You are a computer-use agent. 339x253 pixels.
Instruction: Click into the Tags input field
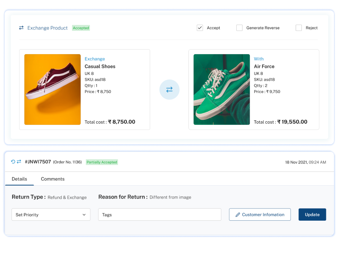tap(160, 215)
